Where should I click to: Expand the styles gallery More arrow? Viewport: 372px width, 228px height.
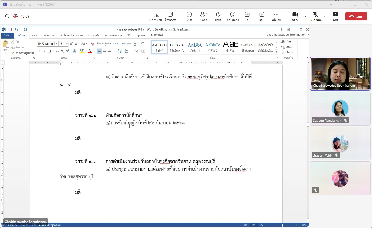click(277, 52)
